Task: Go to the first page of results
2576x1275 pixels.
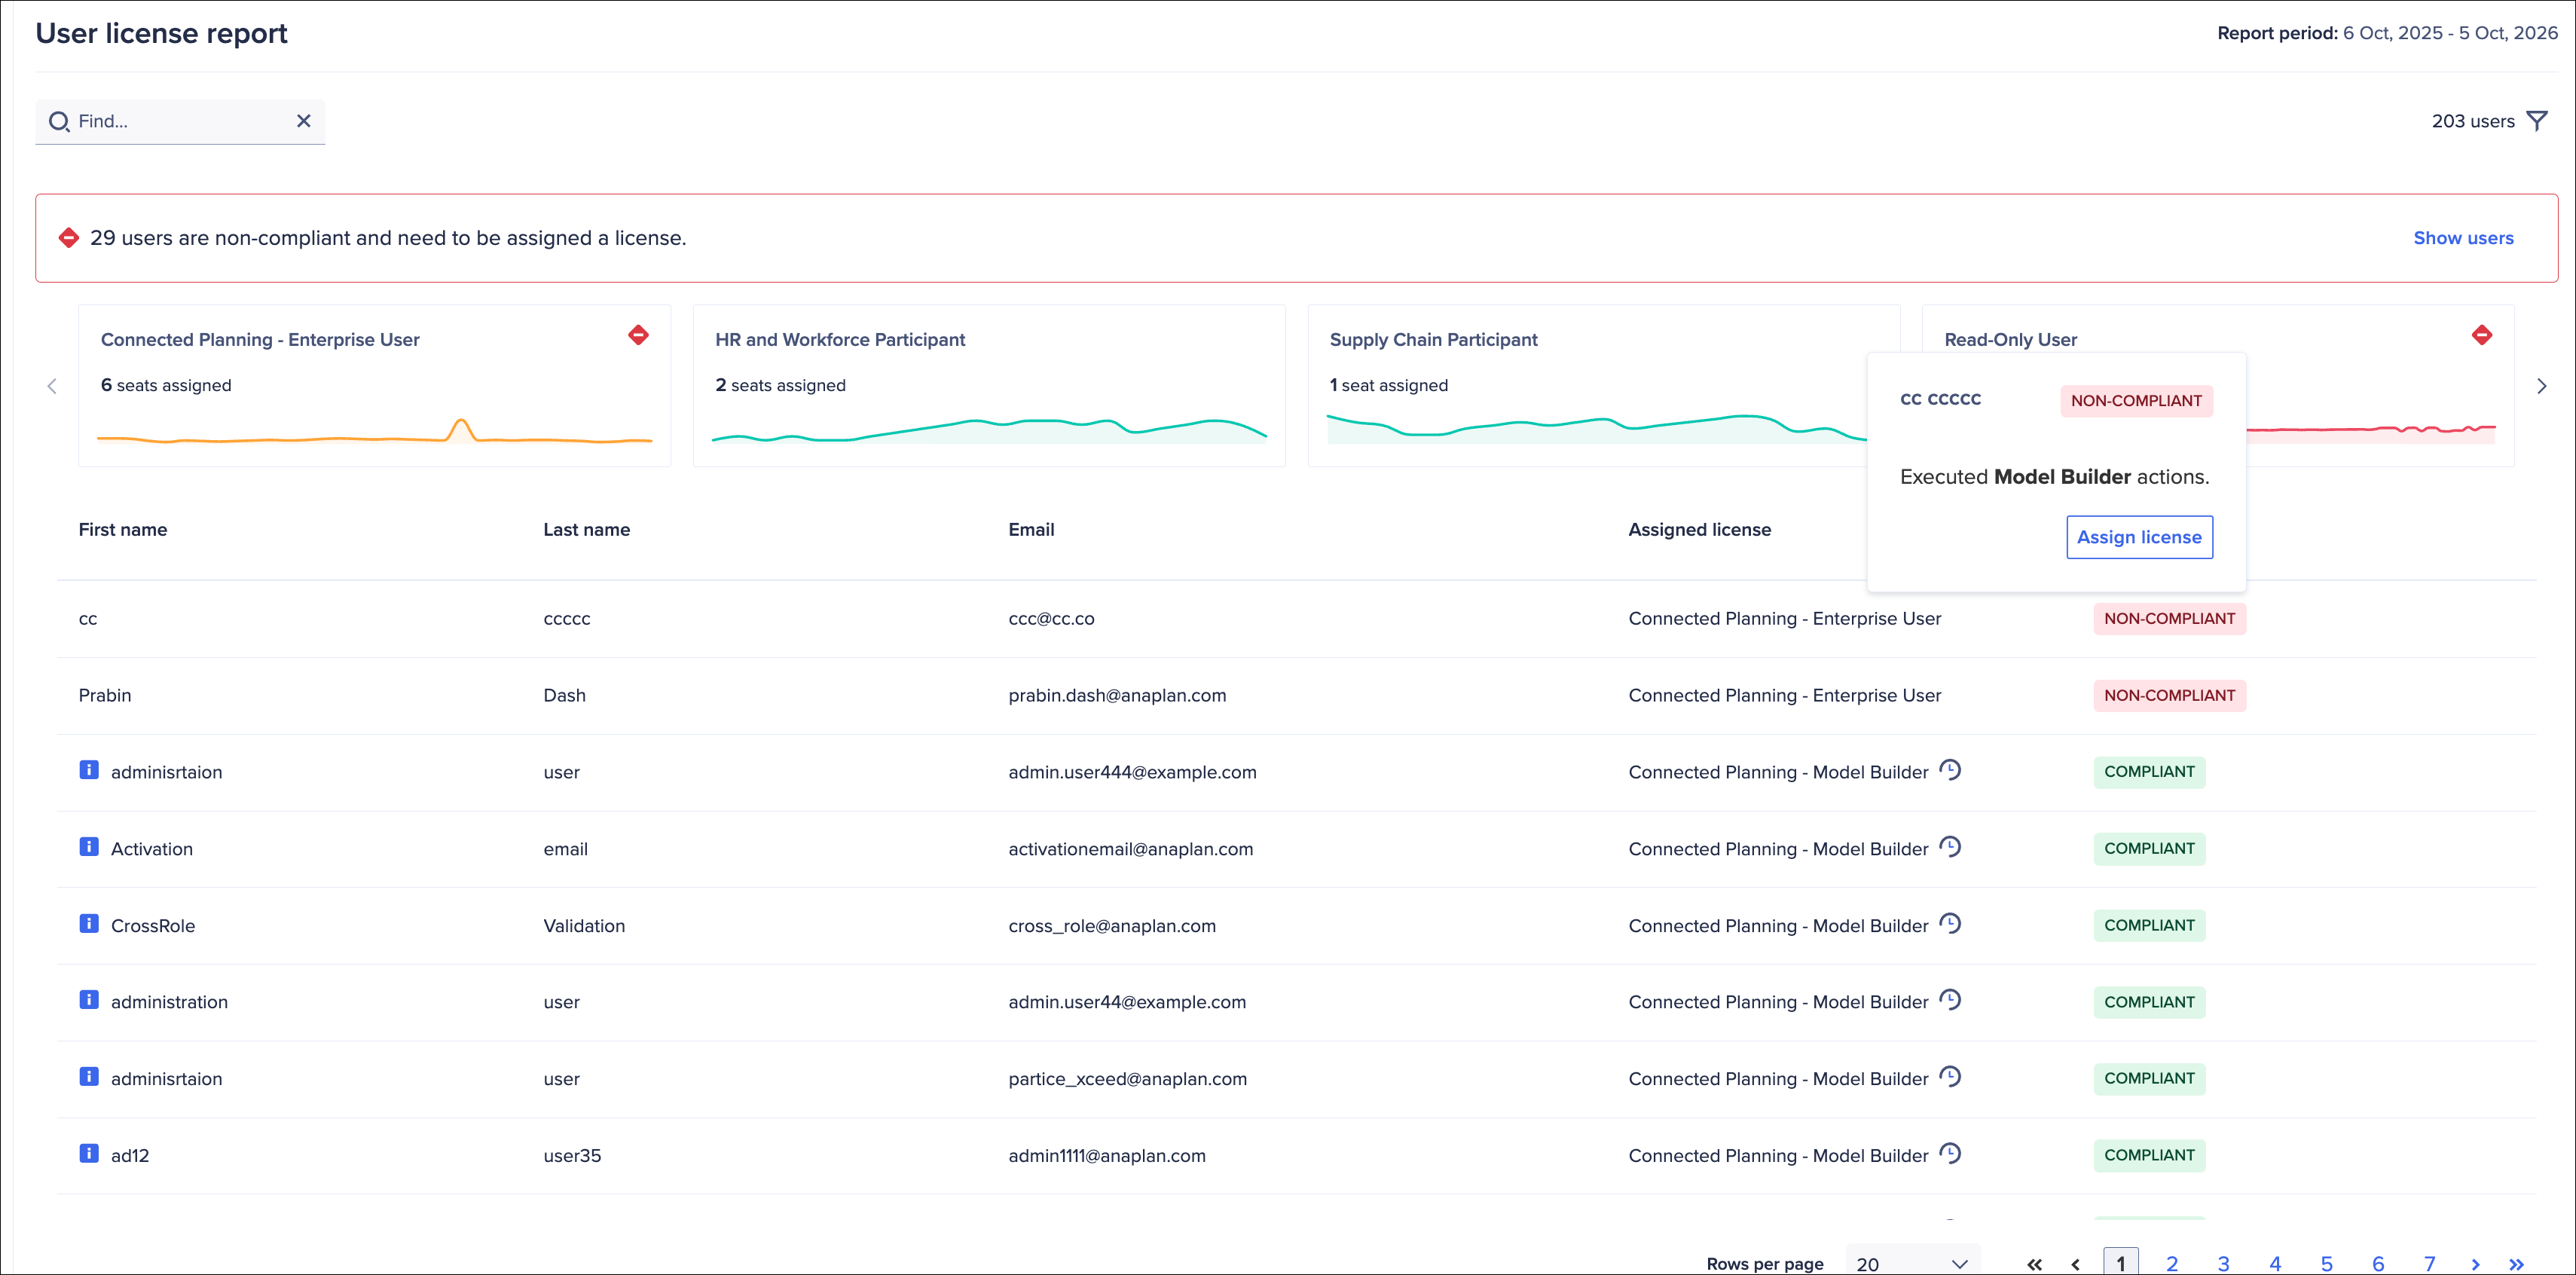Action: click(2034, 1264)
